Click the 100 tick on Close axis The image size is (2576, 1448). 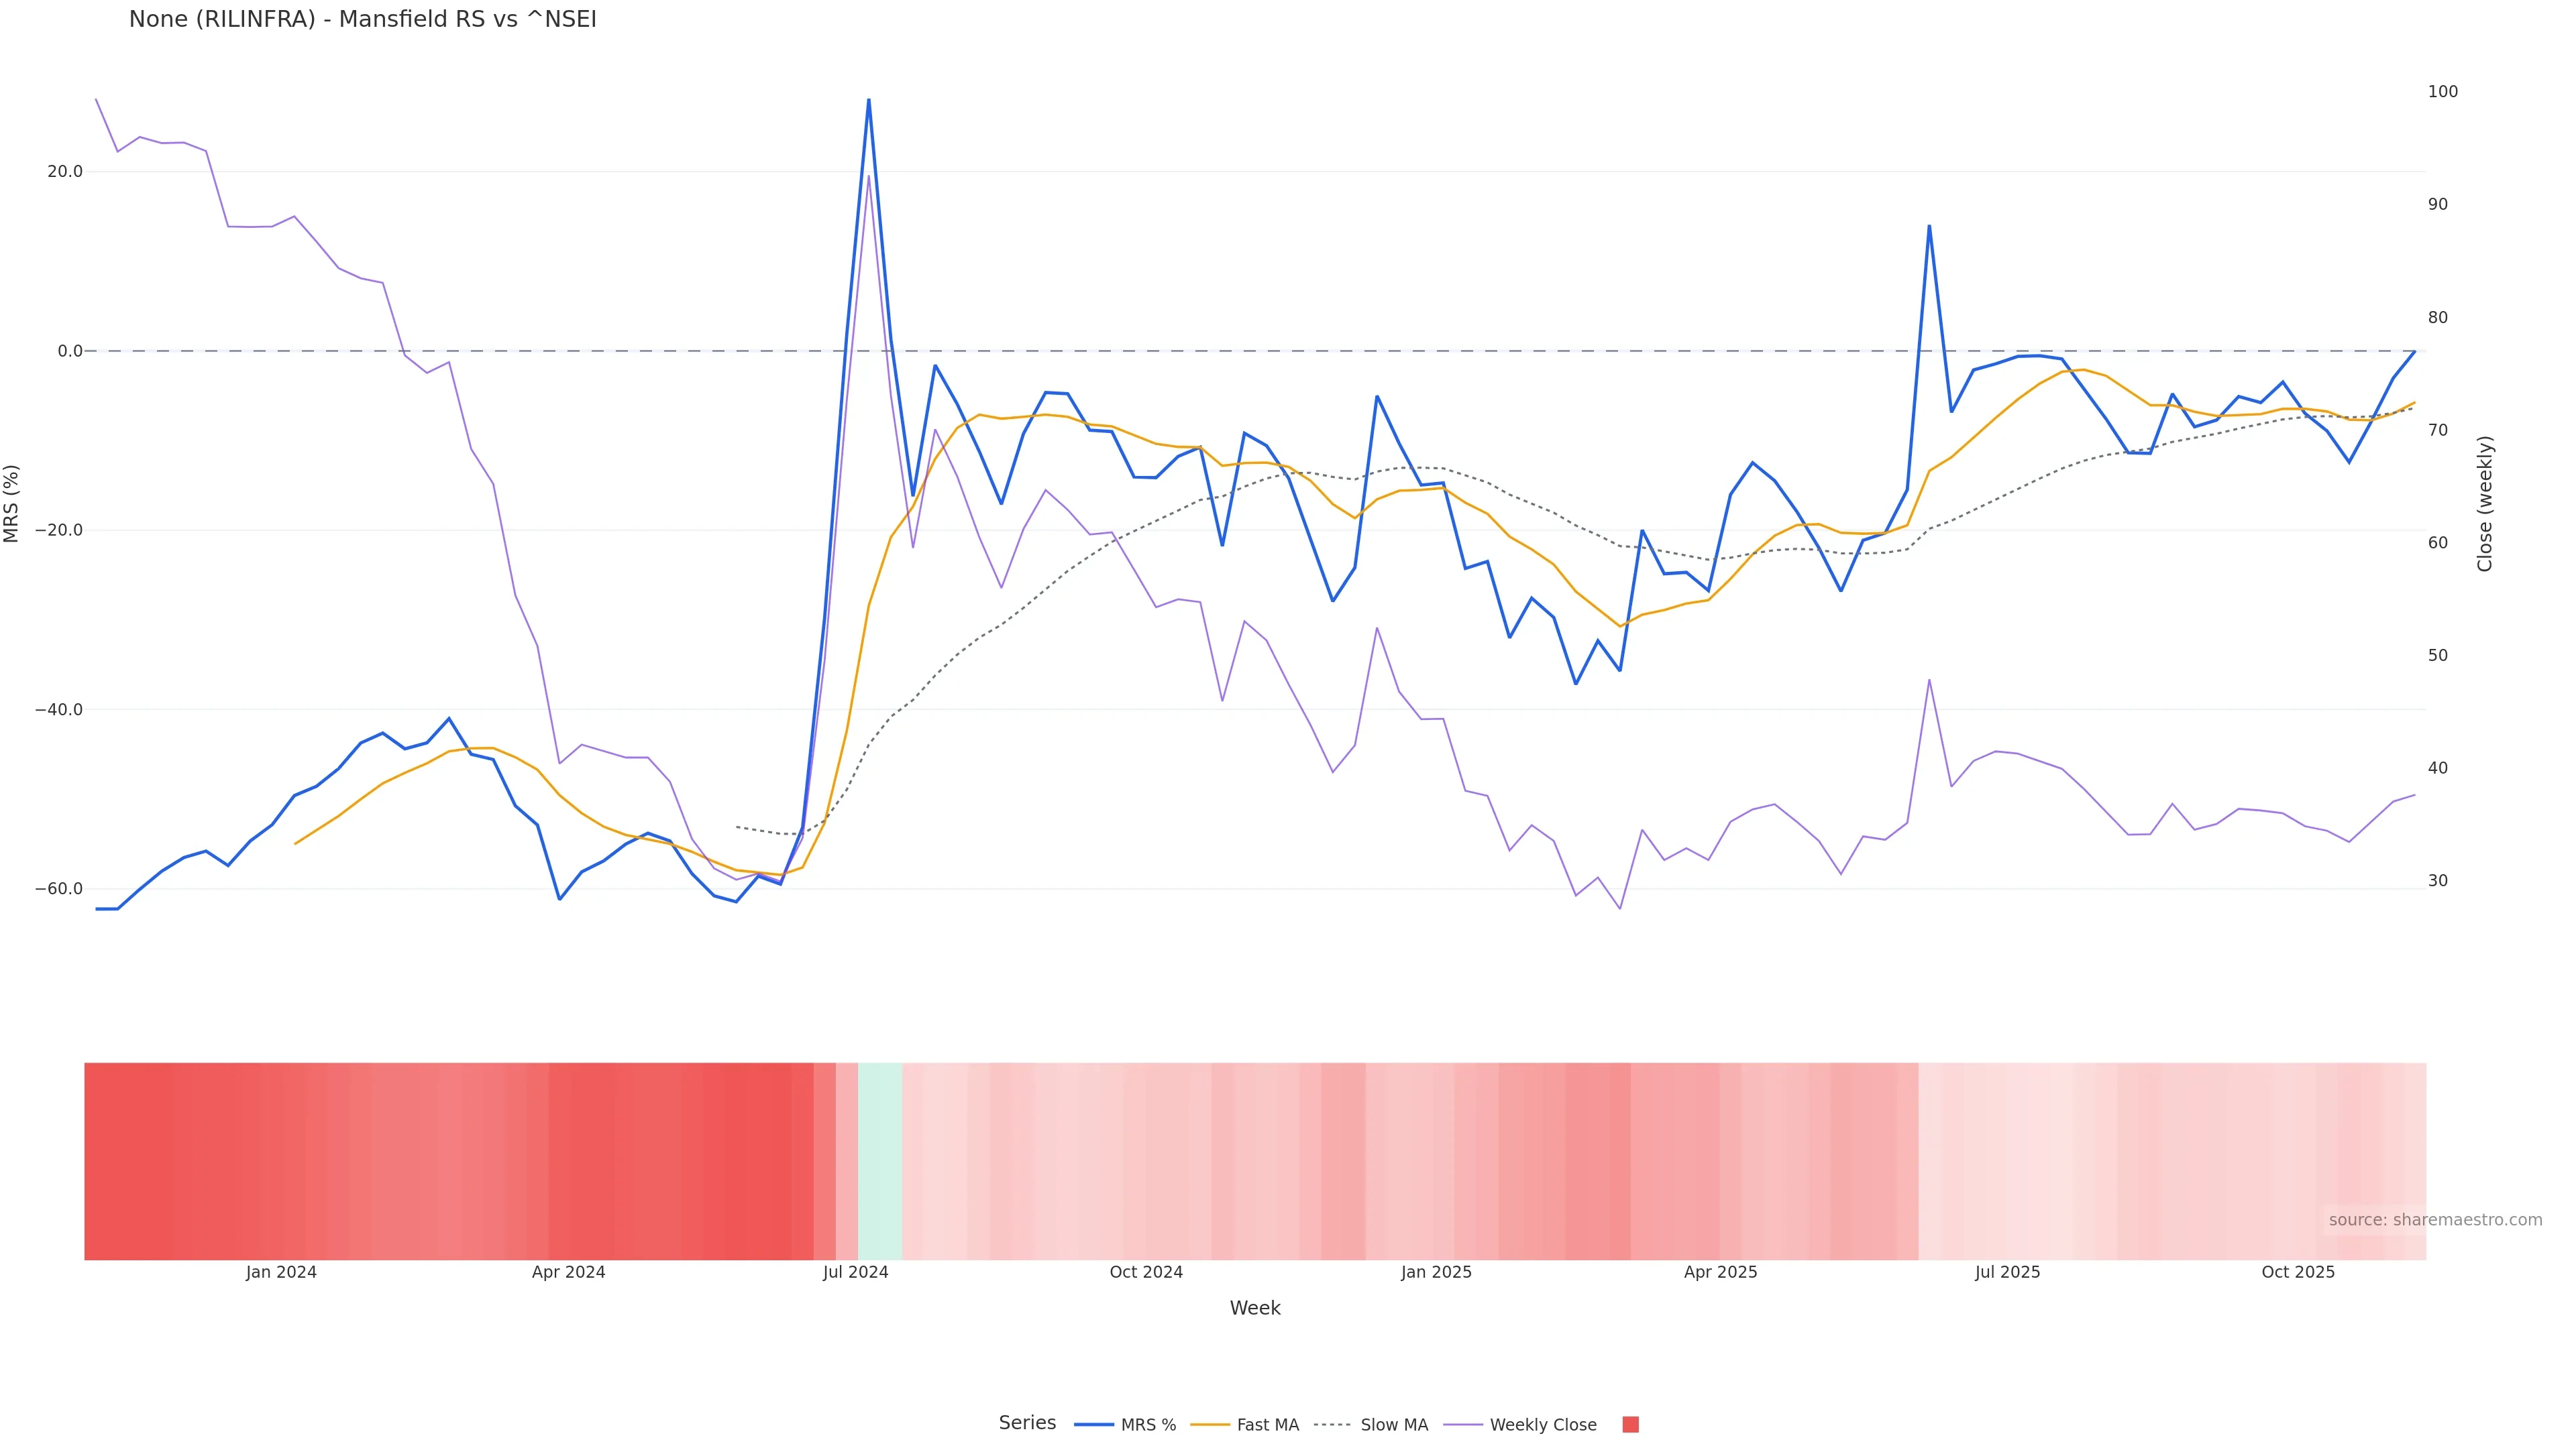point(2443,92)
